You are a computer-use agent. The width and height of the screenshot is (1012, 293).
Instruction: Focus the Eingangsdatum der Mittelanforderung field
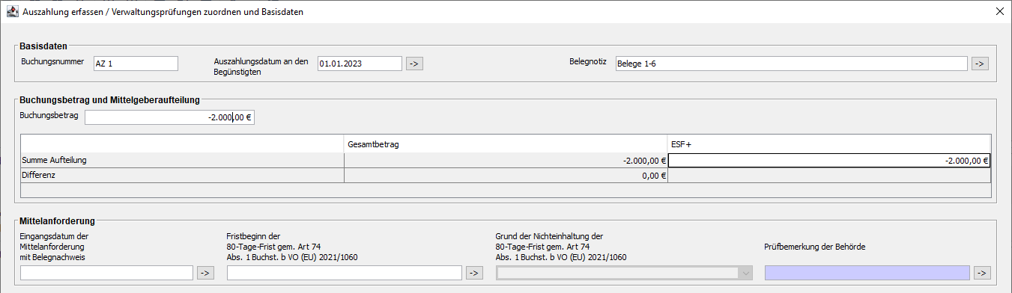pyautogui.click(x=106, y=273)
